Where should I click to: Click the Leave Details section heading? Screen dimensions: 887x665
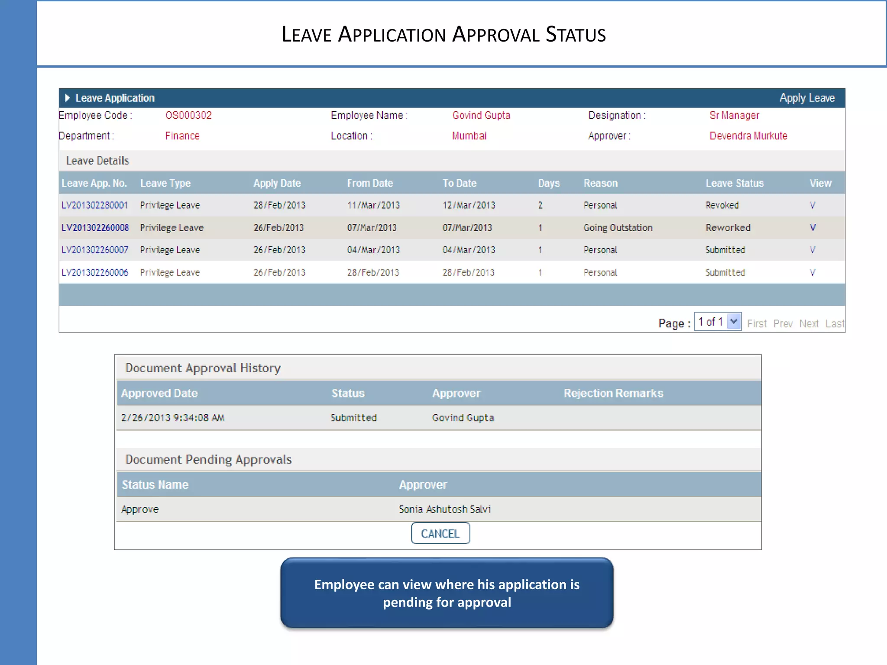(x=97, y=161)
